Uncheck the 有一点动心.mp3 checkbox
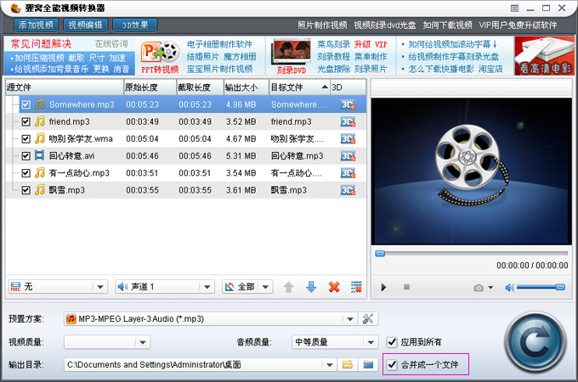Image resolution: width=578 pixels, height=382 pixels. tap(25, 173)
